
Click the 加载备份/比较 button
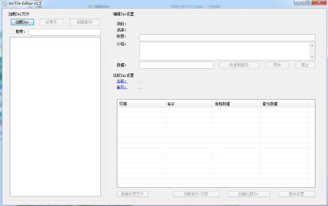(x=196, y=194)
